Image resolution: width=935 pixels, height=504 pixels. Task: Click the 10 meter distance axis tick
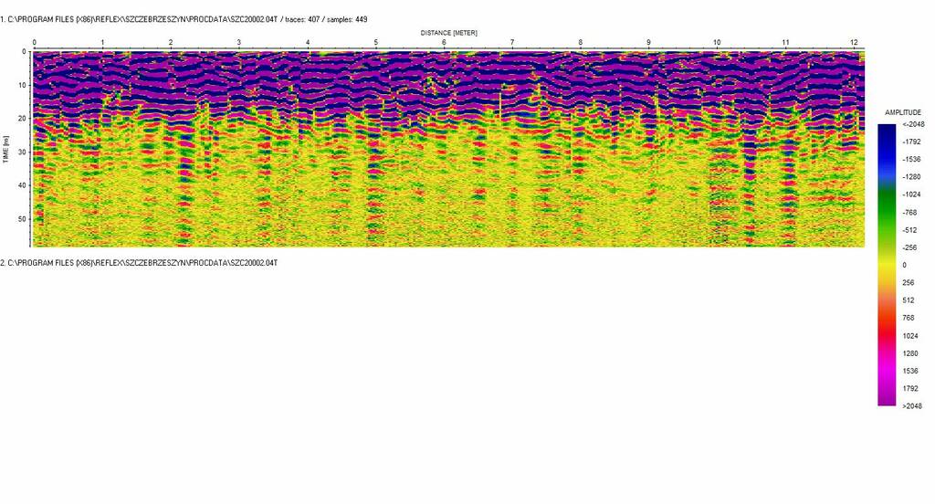[717, 43]
